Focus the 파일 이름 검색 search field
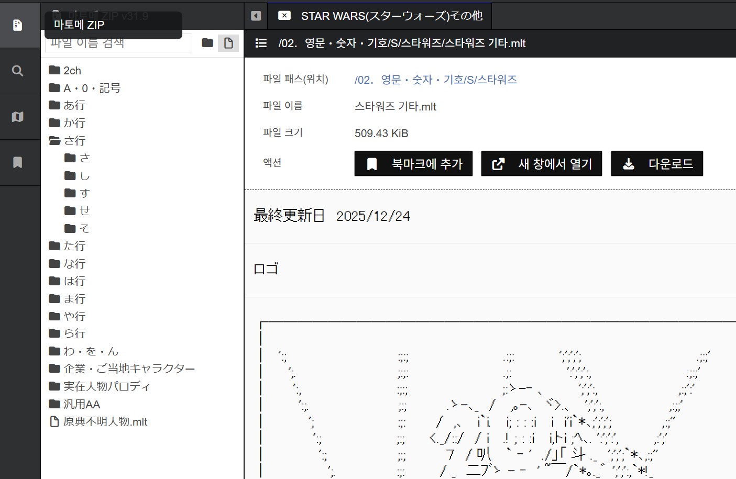Viewport: 736px width, 479px height. tap(118, 43)
